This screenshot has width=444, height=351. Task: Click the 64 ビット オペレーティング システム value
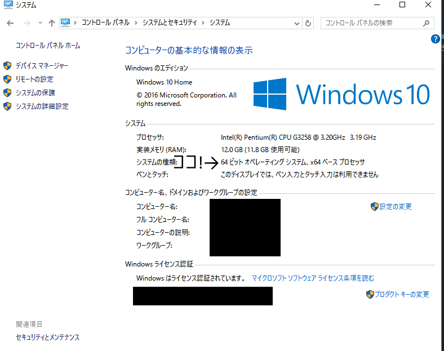coord(293,162)
